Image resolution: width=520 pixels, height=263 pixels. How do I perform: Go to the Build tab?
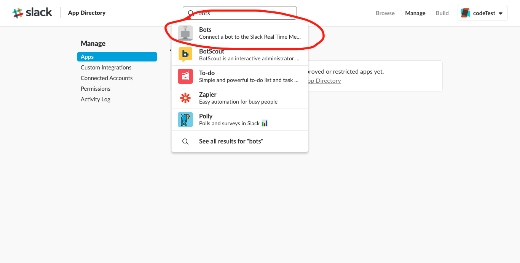pyautogui.click(x=442, y=13)
